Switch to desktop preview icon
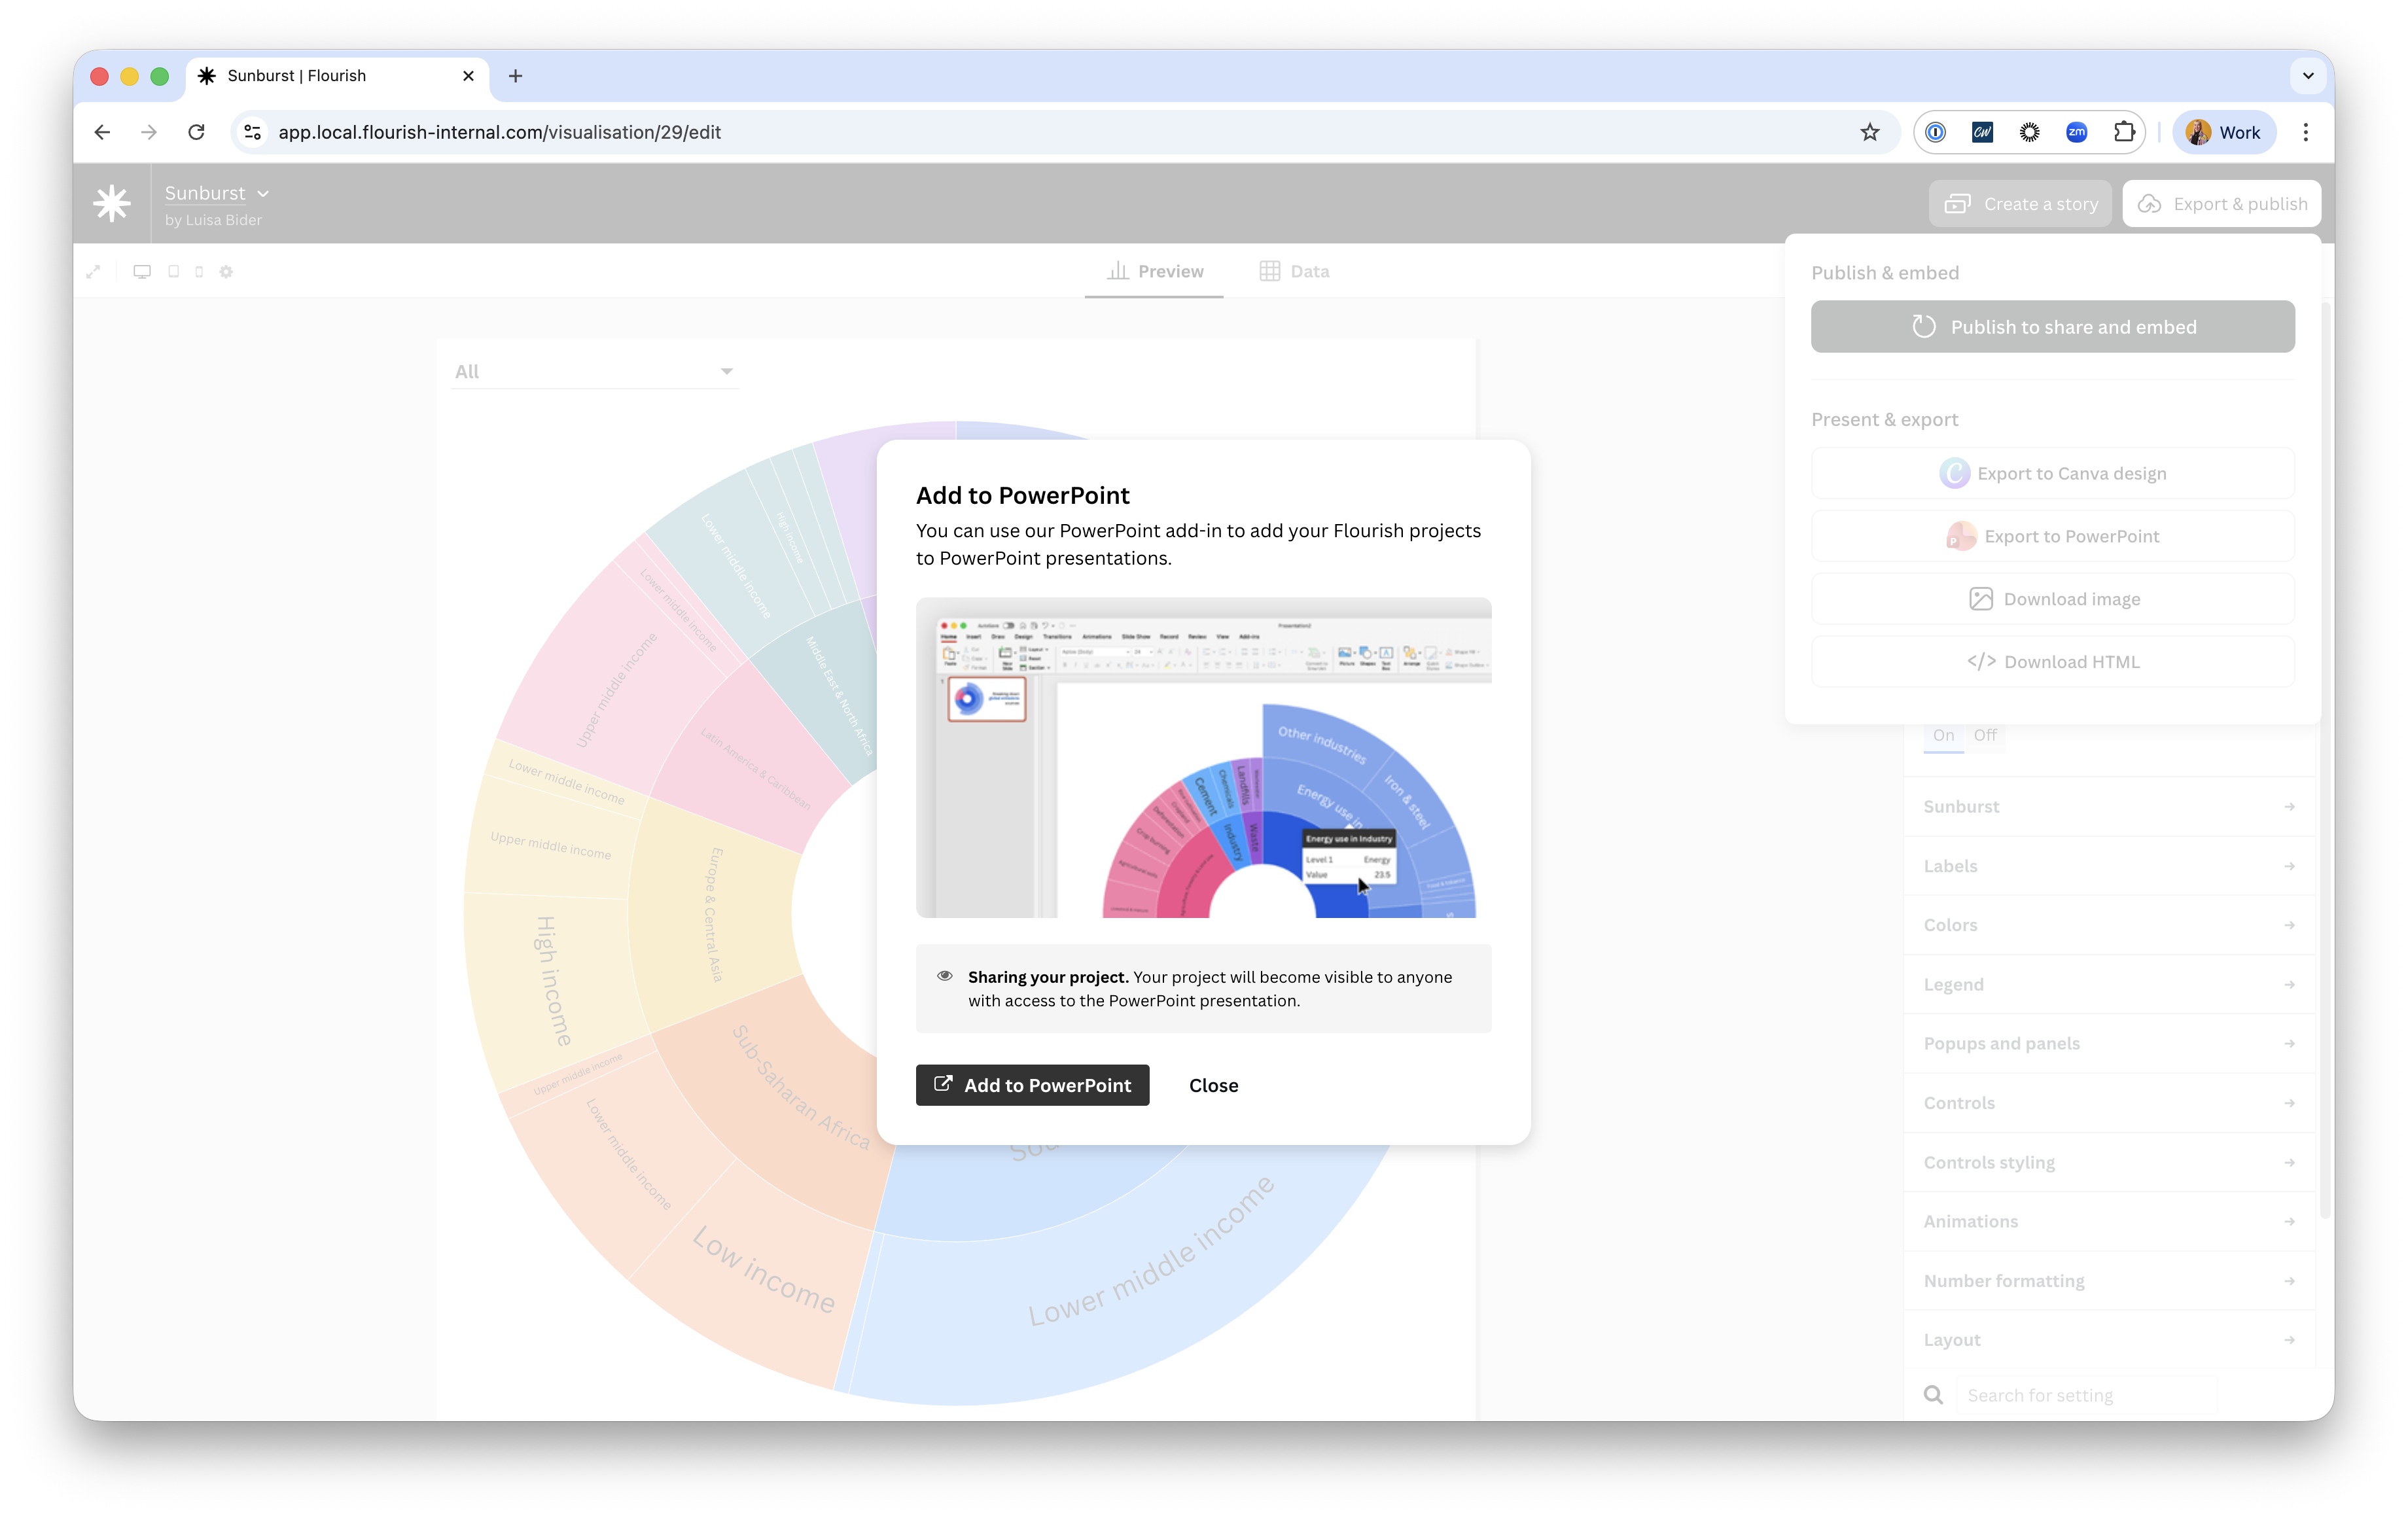 pos(142,272)
